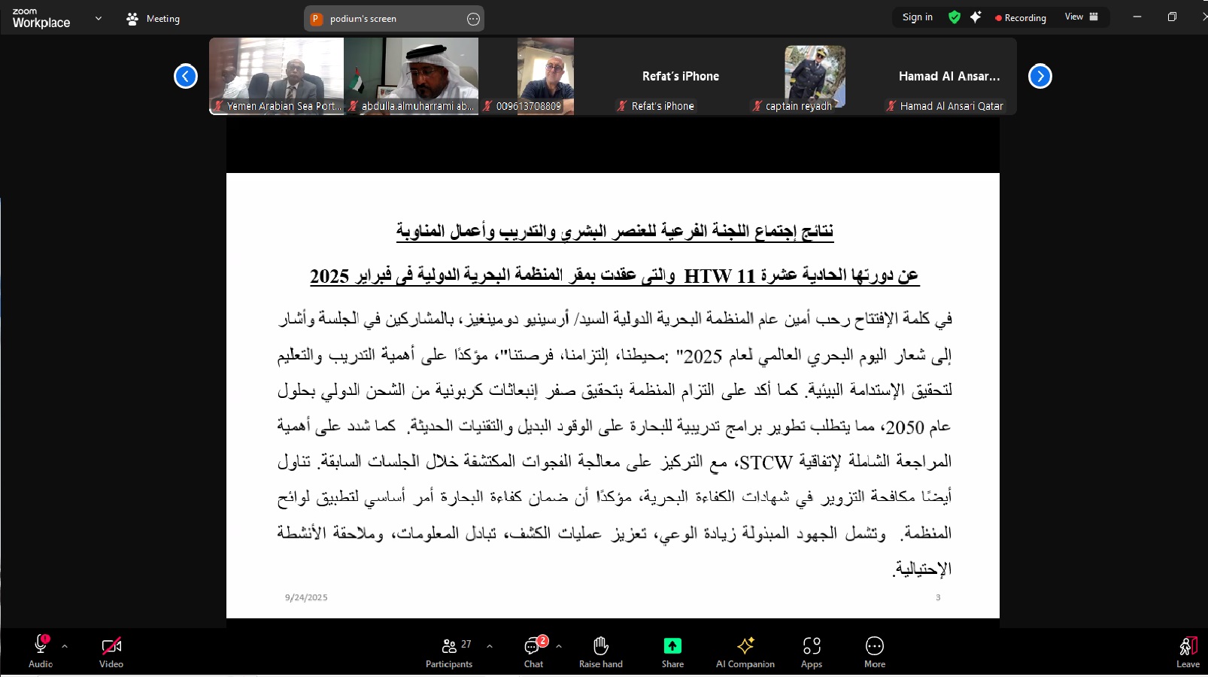The width and height of the screenshot is (1208, 677).
Task: Click Zoom Workplace logo
Action: click(41, 18)
